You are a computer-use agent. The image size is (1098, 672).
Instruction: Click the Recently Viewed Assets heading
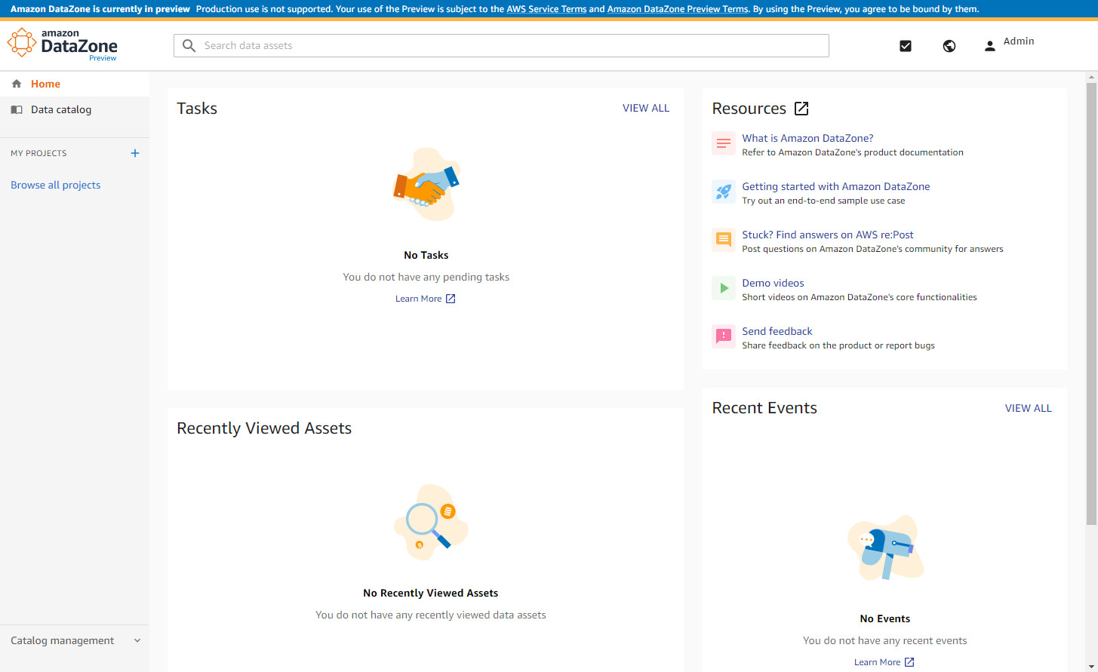pos(264,428)
